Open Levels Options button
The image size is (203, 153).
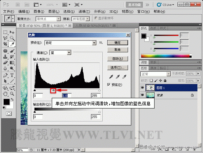[x=117, y=67]
